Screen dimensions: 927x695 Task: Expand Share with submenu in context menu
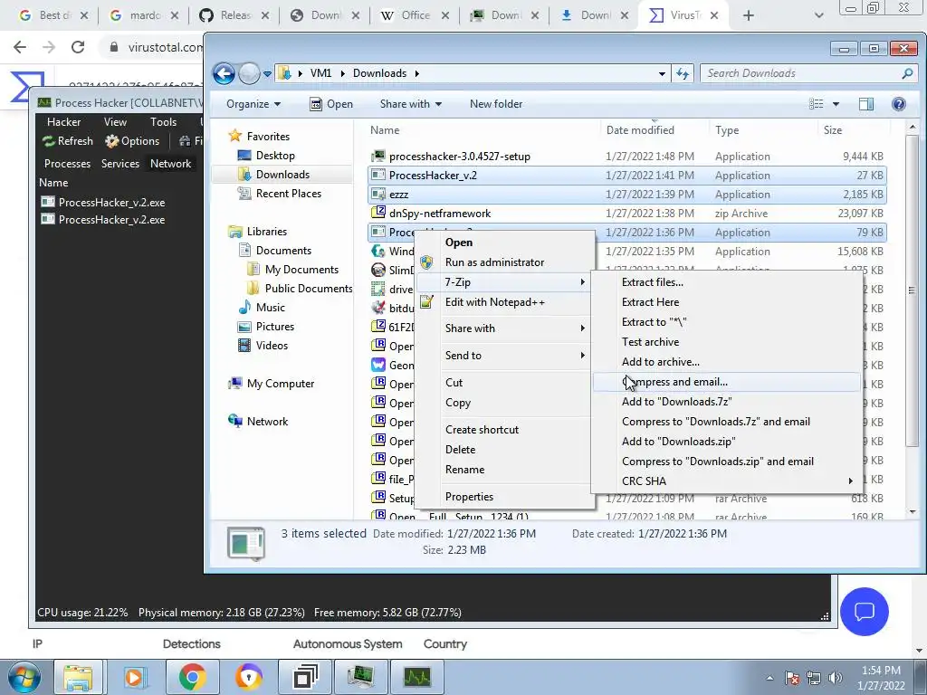coord(505,328)
